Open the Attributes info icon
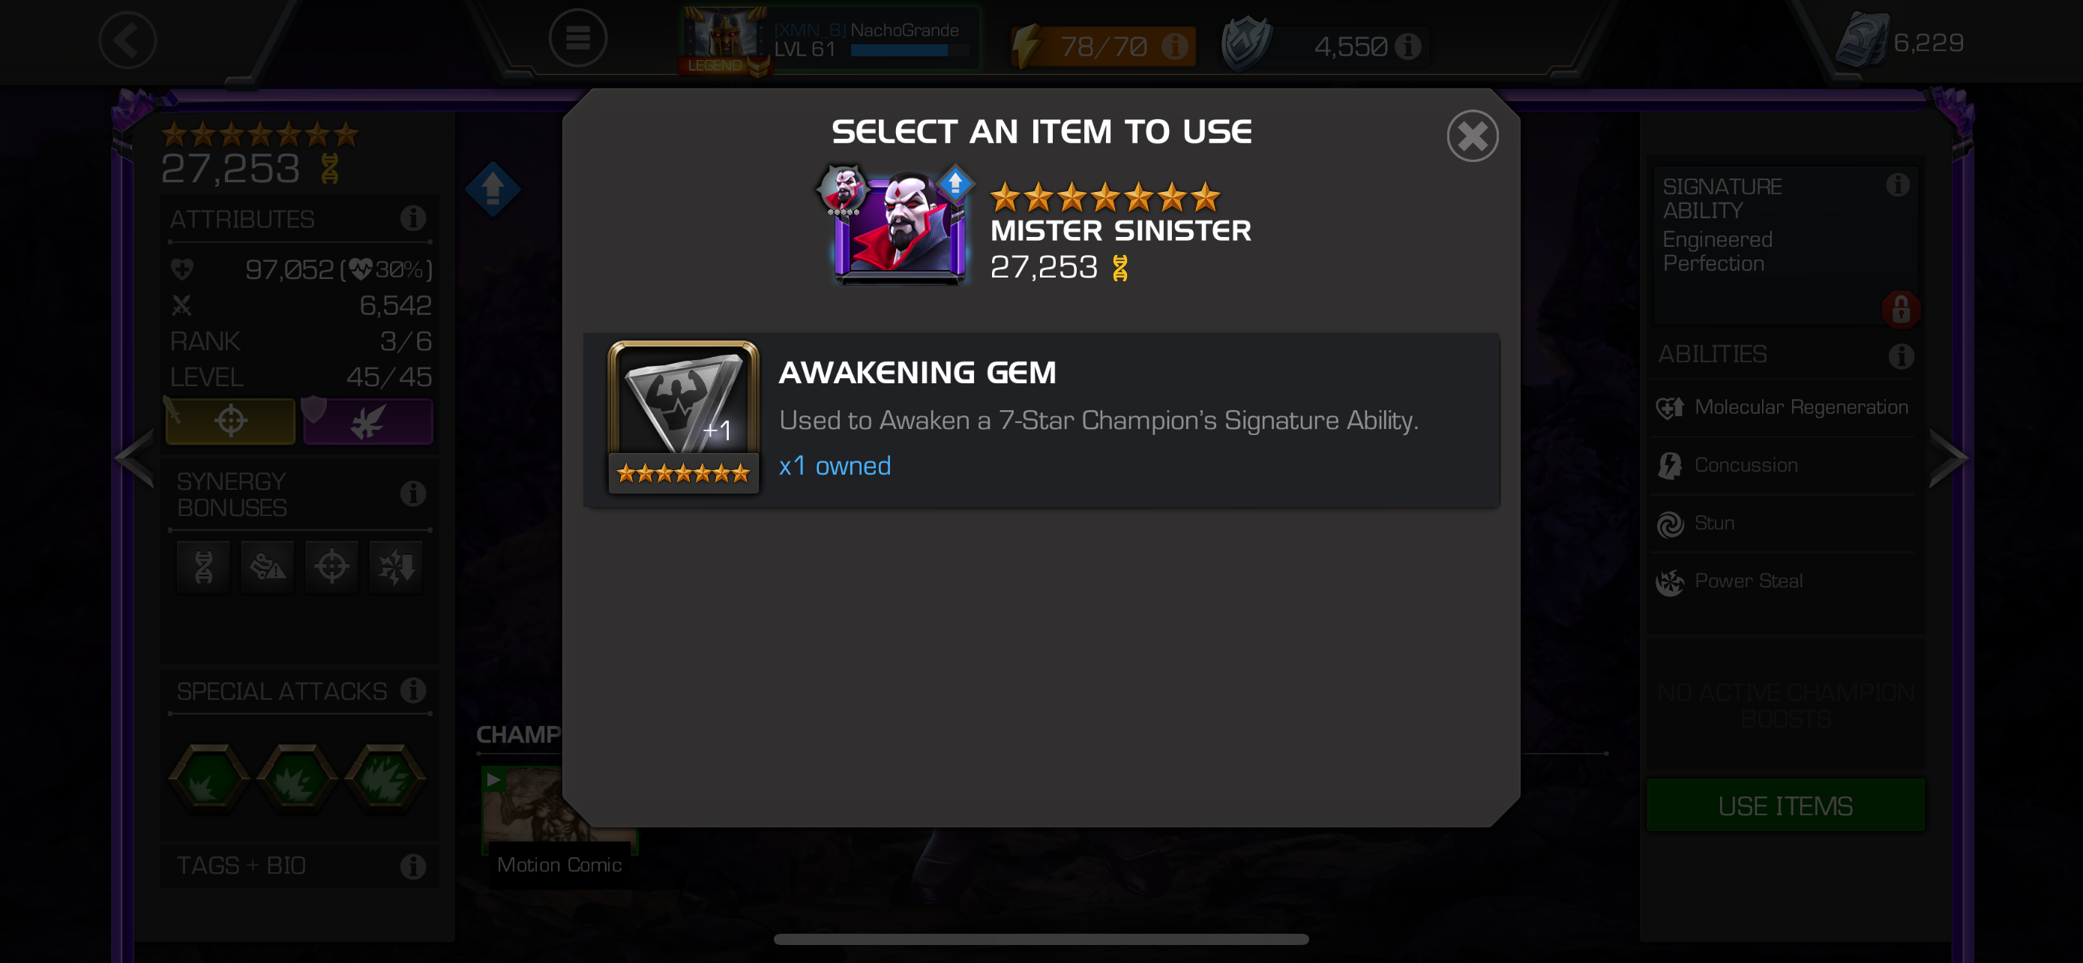 (413, 218)
